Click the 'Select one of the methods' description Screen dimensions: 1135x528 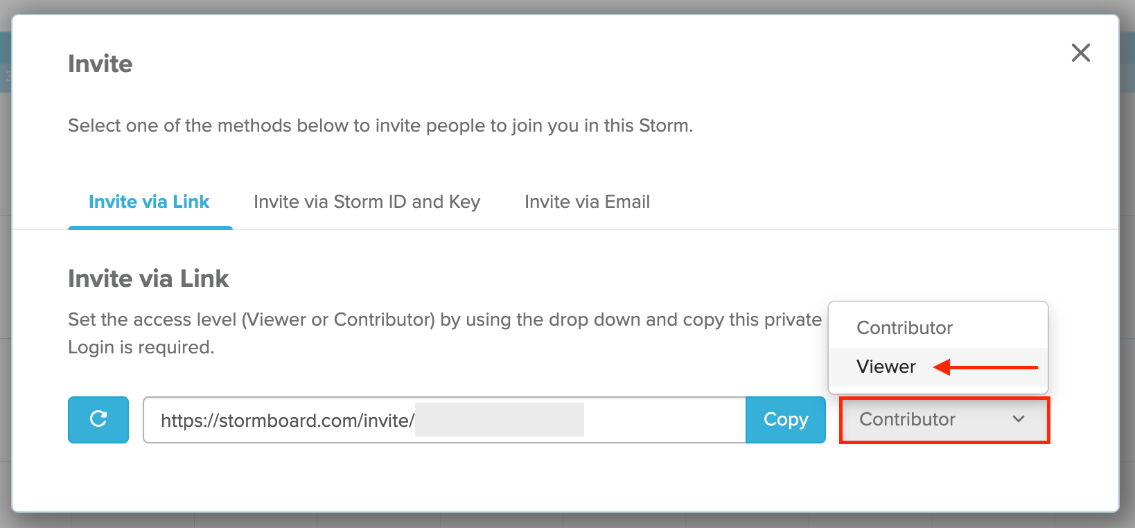pyautogui.click(x=380, y=125)
